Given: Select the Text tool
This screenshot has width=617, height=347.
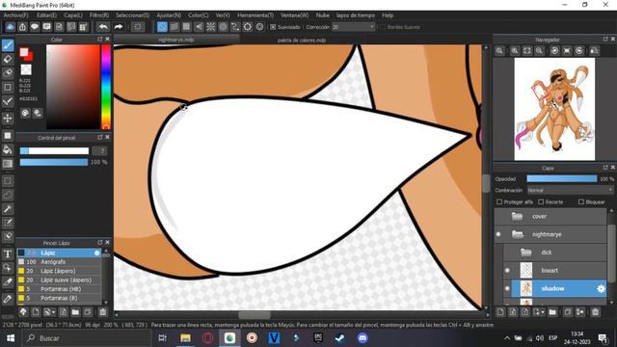Looking at the screenshot, I should [x=8, y=254].
